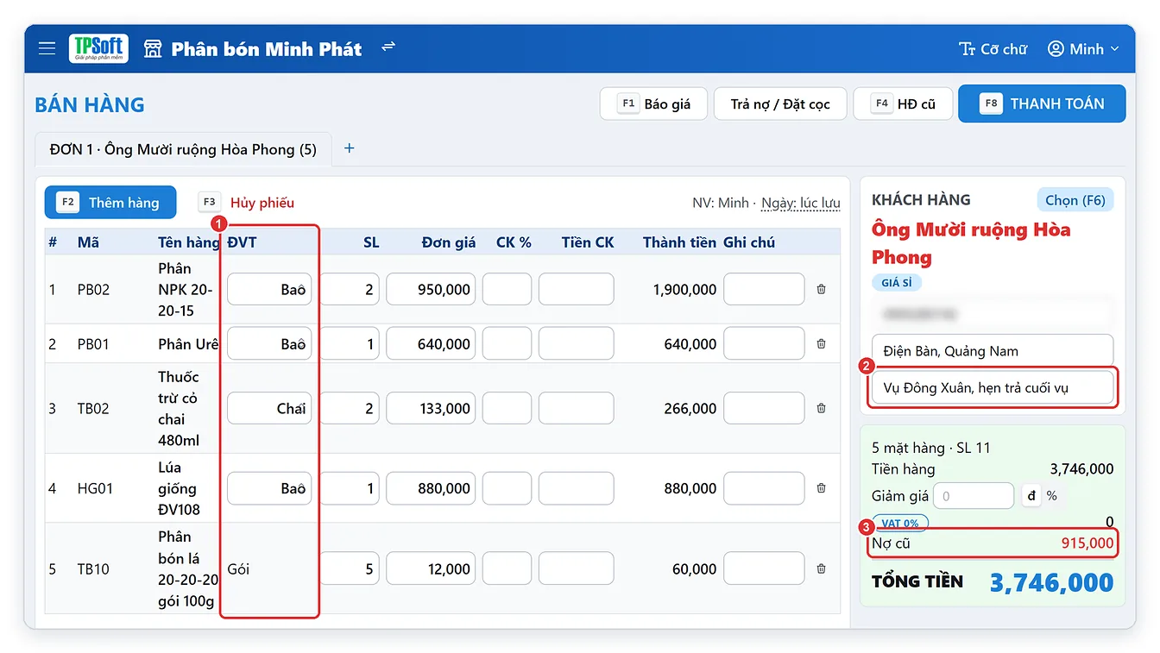Open the ĐVT unit selector for PB01
1160x653 pixels.
(269, 344)
